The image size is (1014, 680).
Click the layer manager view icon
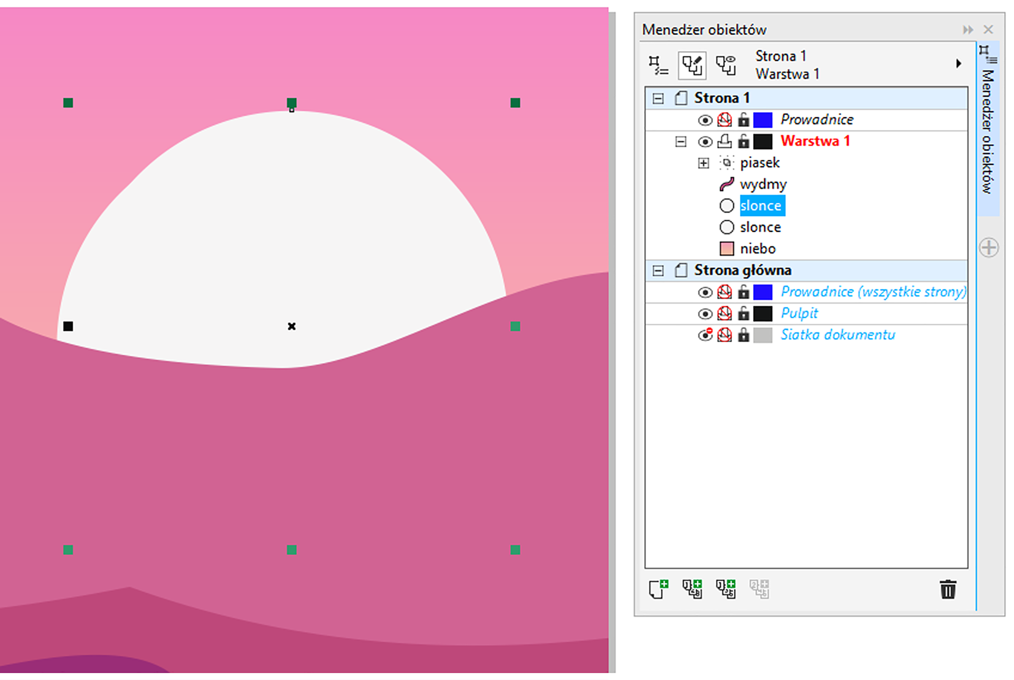[726, 65]
